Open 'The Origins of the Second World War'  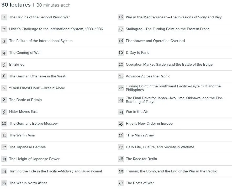click(39, 17)
